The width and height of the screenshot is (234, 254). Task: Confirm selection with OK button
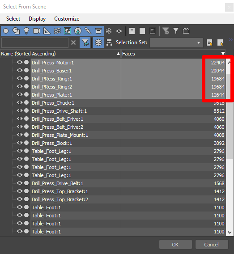coord(175,245)
